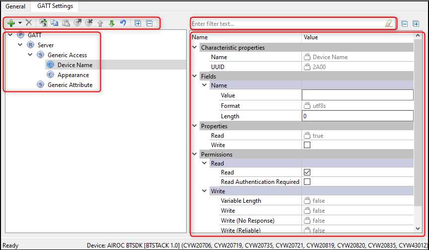Switch to the General tab
This screenshot has height=250, width=429.
pos(15,6)
